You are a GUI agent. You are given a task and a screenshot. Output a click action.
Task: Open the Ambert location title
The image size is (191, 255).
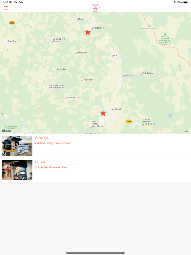(x=40, y=162)
